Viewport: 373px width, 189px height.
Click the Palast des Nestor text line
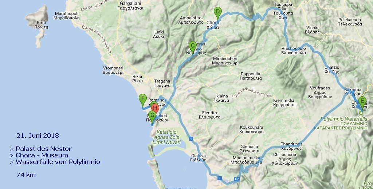[x=41, y=149]
